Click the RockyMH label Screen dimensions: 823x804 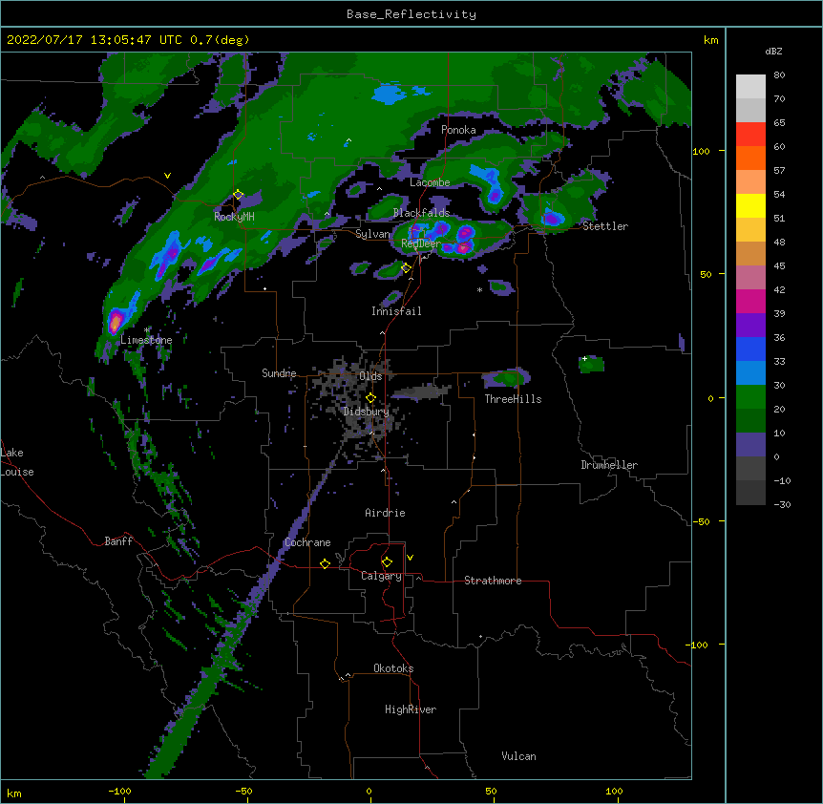tap(234, 217)
